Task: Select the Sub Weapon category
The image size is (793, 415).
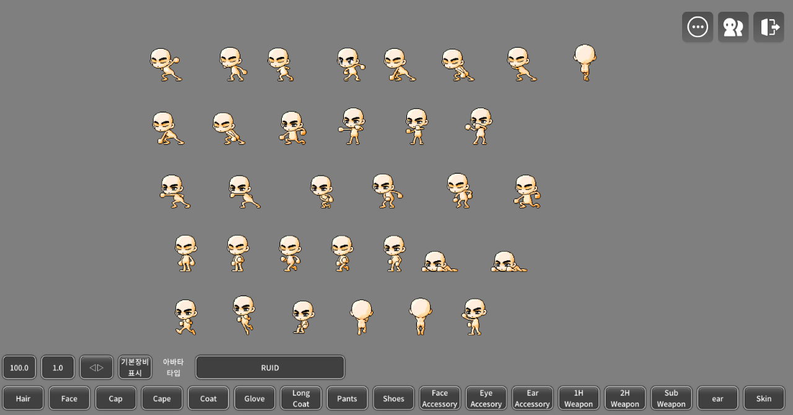Action: [671, 398]
